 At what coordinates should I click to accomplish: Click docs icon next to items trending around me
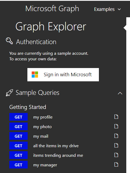coord(116,155)
